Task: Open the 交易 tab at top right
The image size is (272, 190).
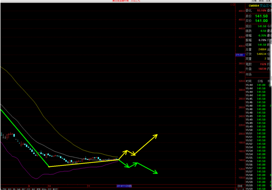Action: [x=268, y=0]
